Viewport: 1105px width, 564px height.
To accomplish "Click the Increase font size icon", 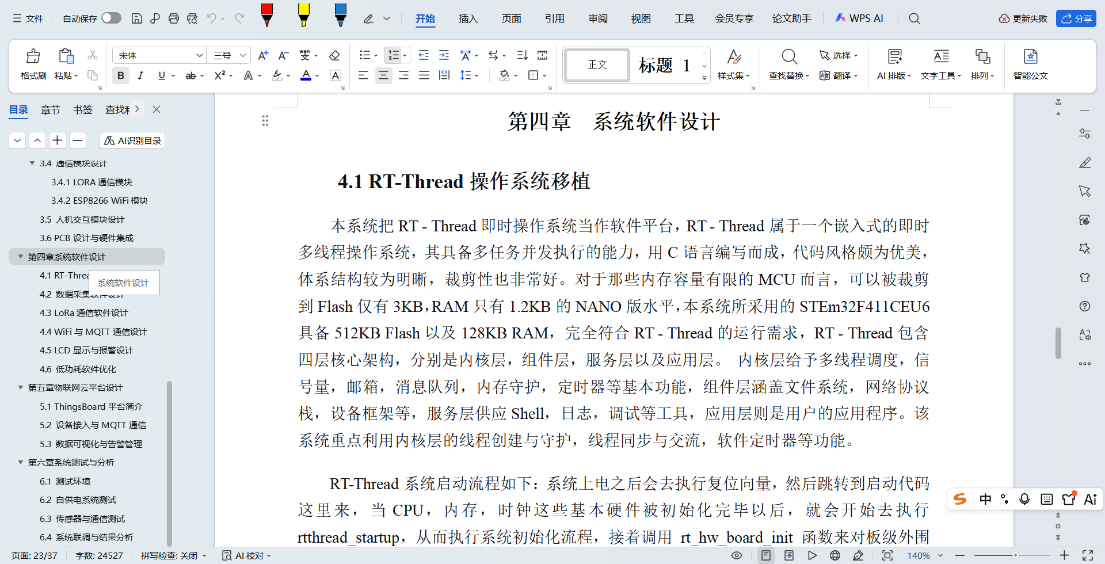I will click(263, 55).
